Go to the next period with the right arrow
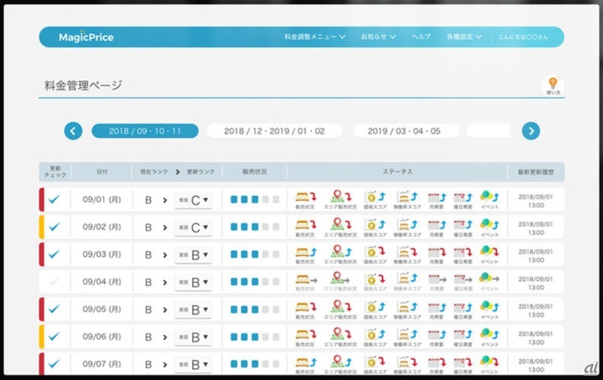603x380 pixels. pos(530,131)
